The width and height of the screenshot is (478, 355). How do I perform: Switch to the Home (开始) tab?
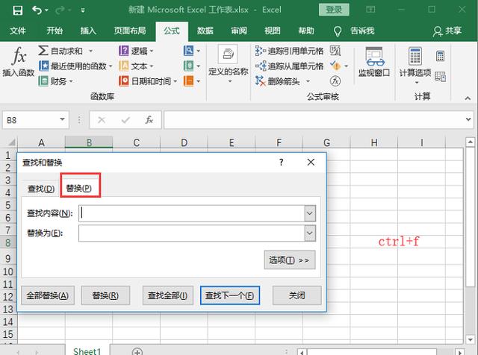point(55,31)
